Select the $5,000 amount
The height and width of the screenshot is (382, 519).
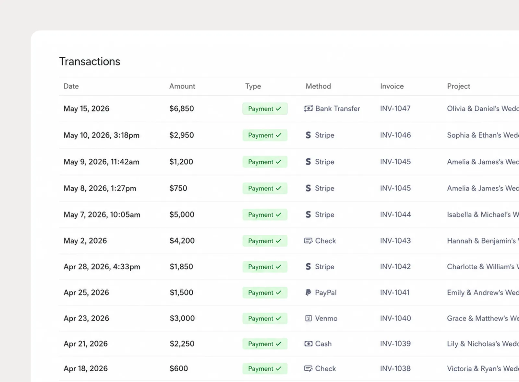click(x=182, y=214)
